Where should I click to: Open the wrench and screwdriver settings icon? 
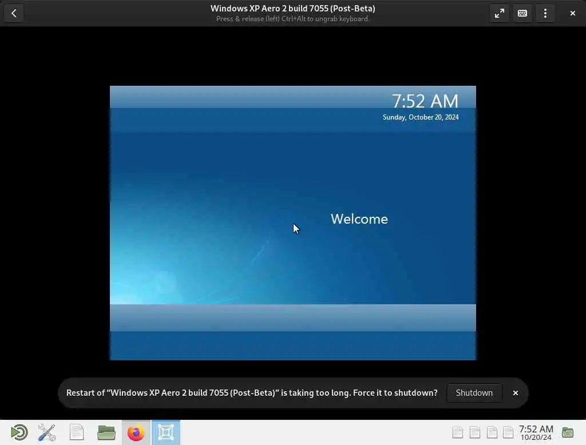pyautogui.click(x=47, y=432)
